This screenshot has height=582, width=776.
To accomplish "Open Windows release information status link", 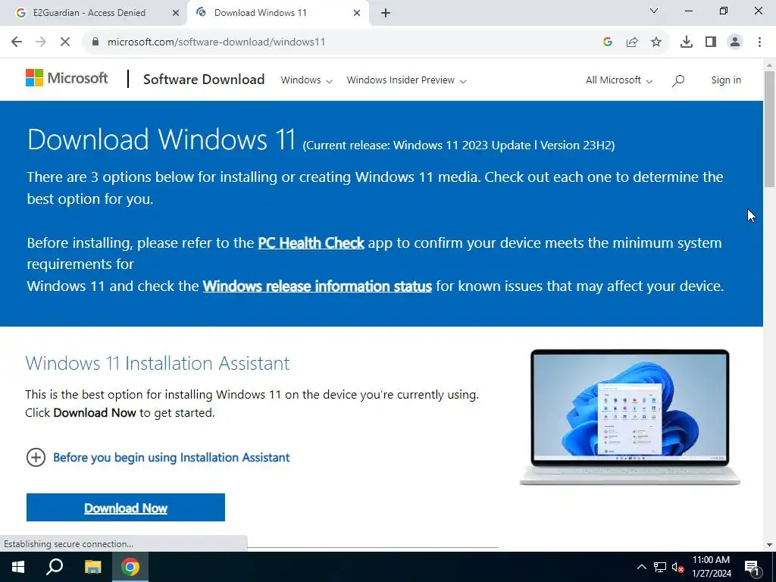I will pos(318,286).
